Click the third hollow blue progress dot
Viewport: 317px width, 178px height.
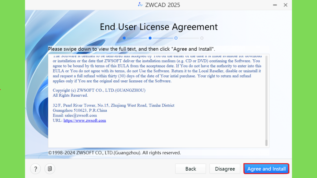click(176, 38)
